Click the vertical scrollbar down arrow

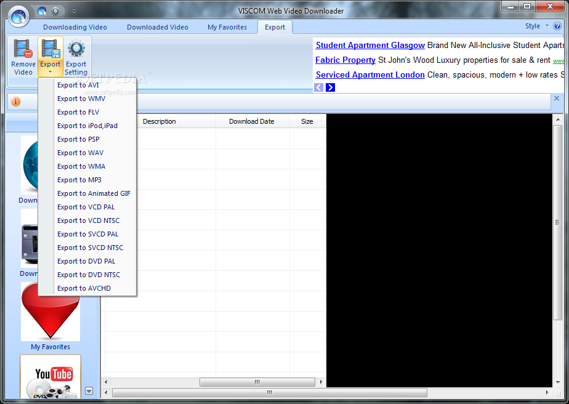558,382
